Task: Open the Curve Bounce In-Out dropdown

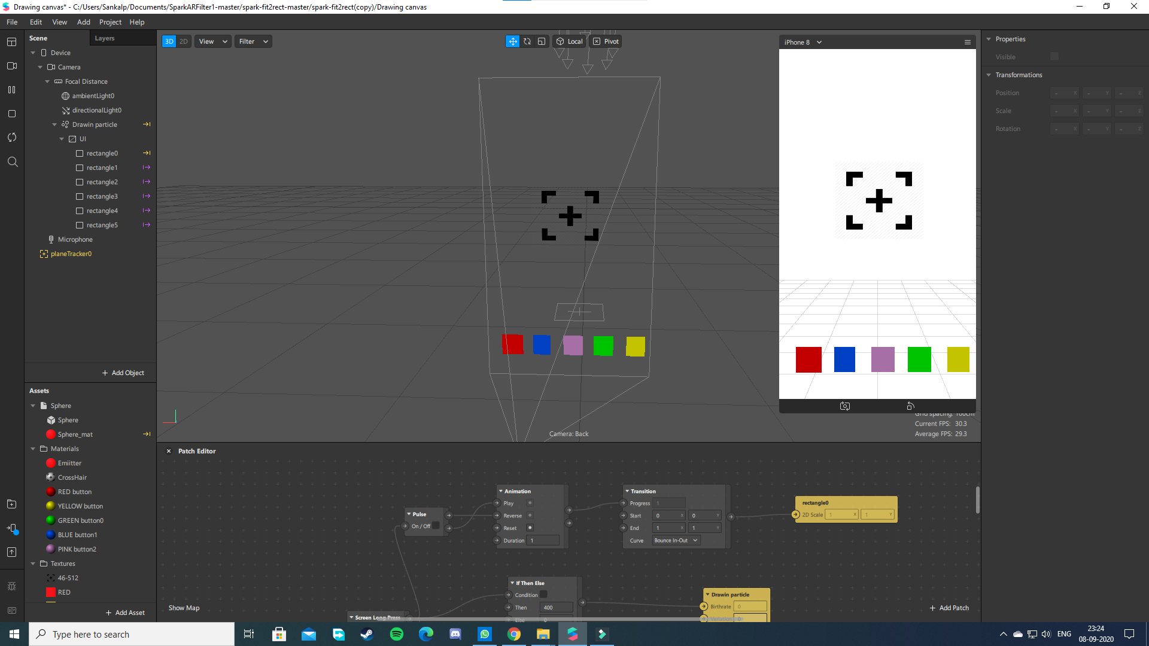Action: click(676, 540)
